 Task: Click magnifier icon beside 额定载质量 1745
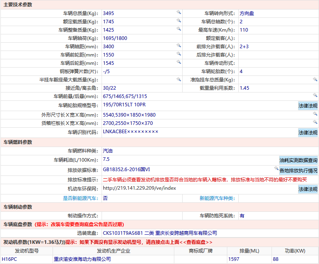point(179,21)
